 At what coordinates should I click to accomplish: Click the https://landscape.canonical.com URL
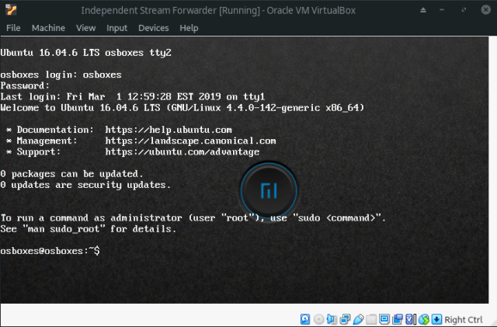click(x=190, y=141)
